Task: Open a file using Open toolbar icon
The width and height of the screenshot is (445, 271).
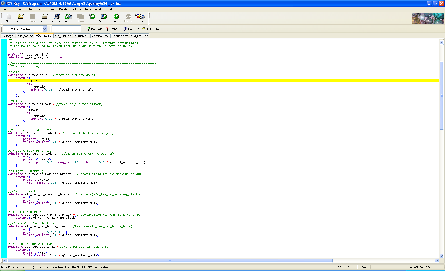Action: [21, 18]
